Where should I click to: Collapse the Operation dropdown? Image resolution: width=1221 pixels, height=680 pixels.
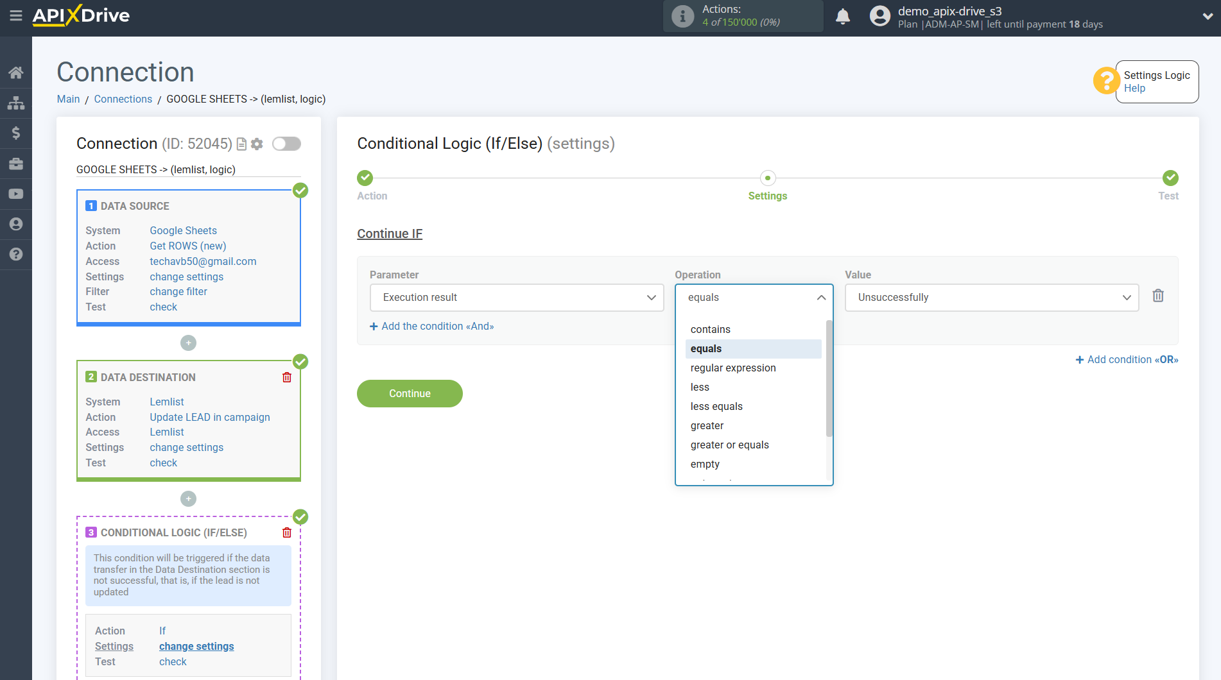(x=754, y=298)
